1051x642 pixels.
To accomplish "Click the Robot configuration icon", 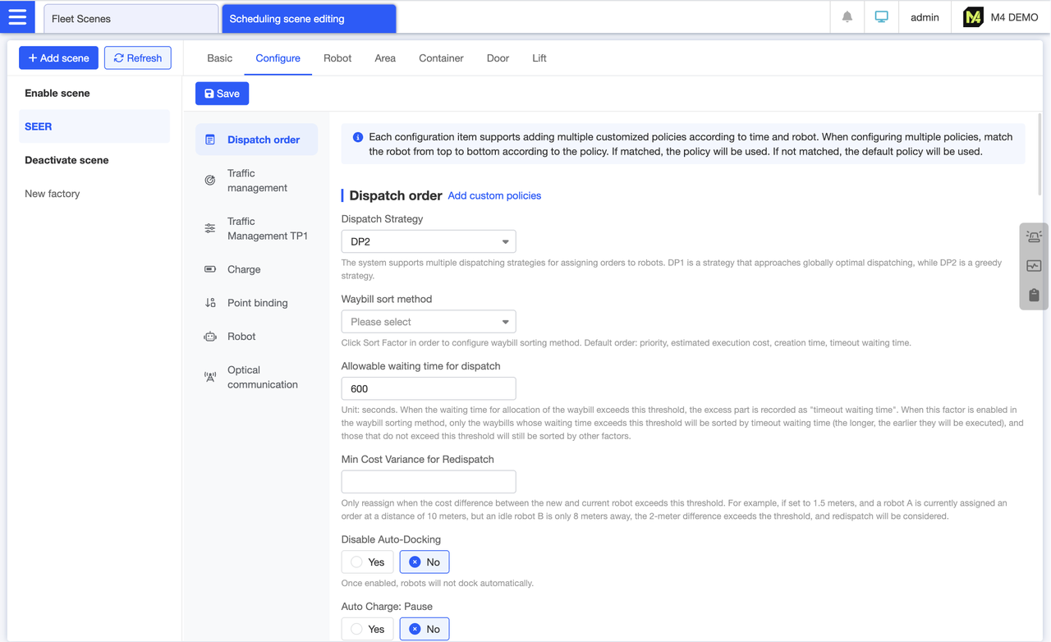I will click(209, 336).
